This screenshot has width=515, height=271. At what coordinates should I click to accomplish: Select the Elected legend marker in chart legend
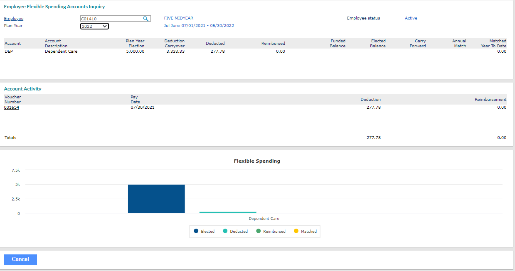coord(196,231)
